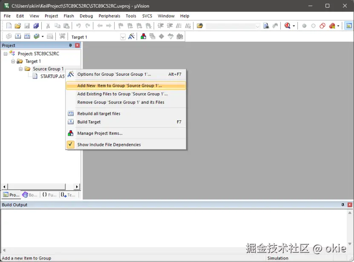Open the find text combo box dropdown
Viewport: 354px width, 262px height.
[x=257, y=26]
